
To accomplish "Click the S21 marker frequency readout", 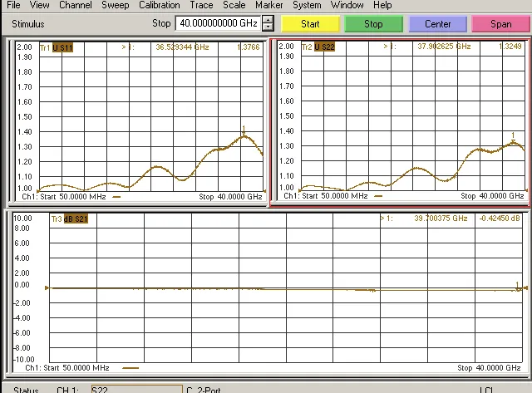I will pyautogui.click(x=441, y=219).
